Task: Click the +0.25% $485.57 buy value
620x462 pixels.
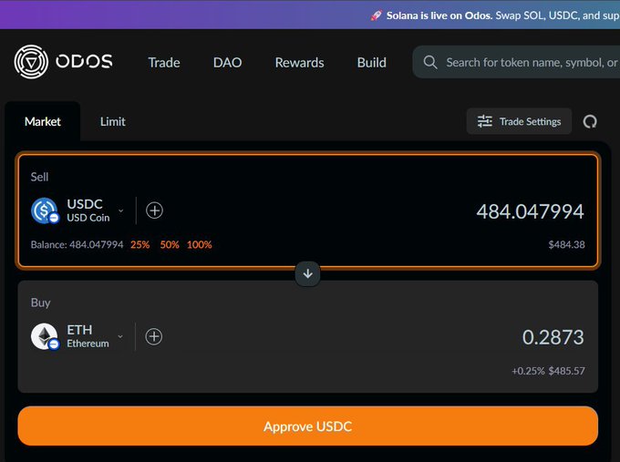Action: (x=548, y=371)
